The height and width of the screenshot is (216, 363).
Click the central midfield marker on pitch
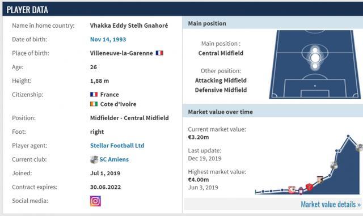click(x=315, y=58)
